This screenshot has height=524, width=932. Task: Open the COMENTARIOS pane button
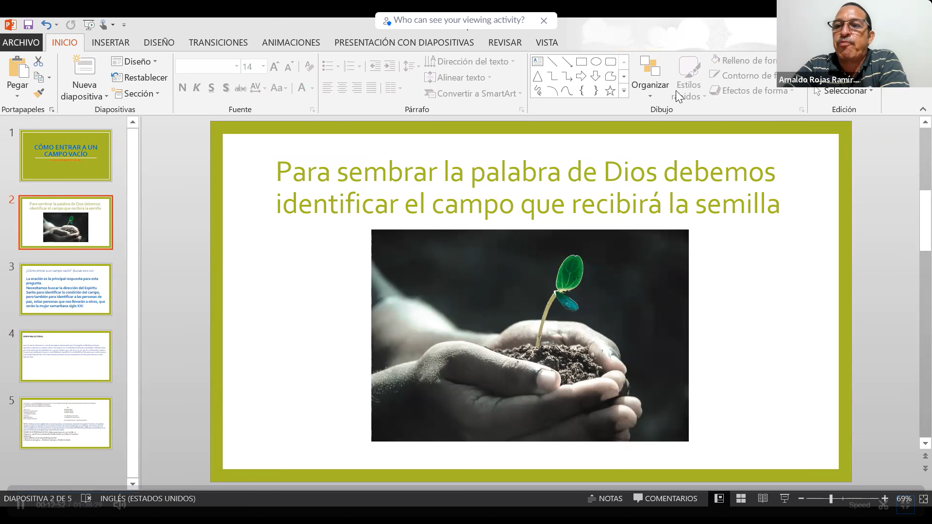(666, 498)
